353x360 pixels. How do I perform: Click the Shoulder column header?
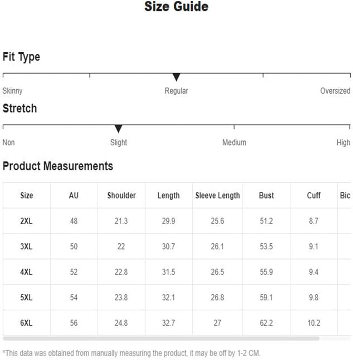pyautogui.click(x=121, y=195)
